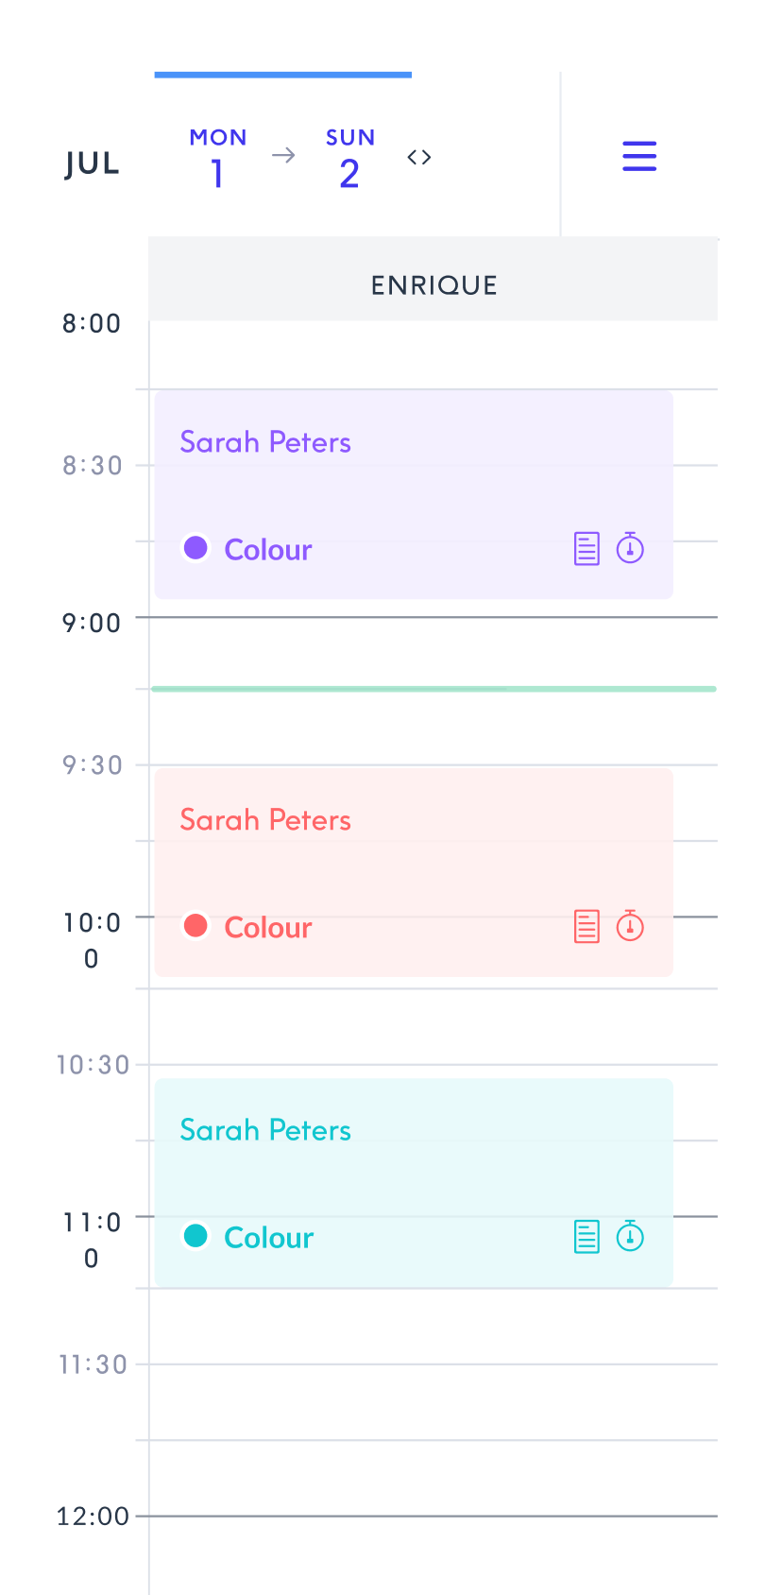Click the purple Colour service dot
The width and height of the screenshot is (765, 1595).
coord(195,548)
